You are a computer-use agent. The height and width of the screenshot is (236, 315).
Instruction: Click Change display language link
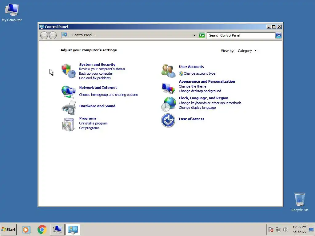point(197,108)
